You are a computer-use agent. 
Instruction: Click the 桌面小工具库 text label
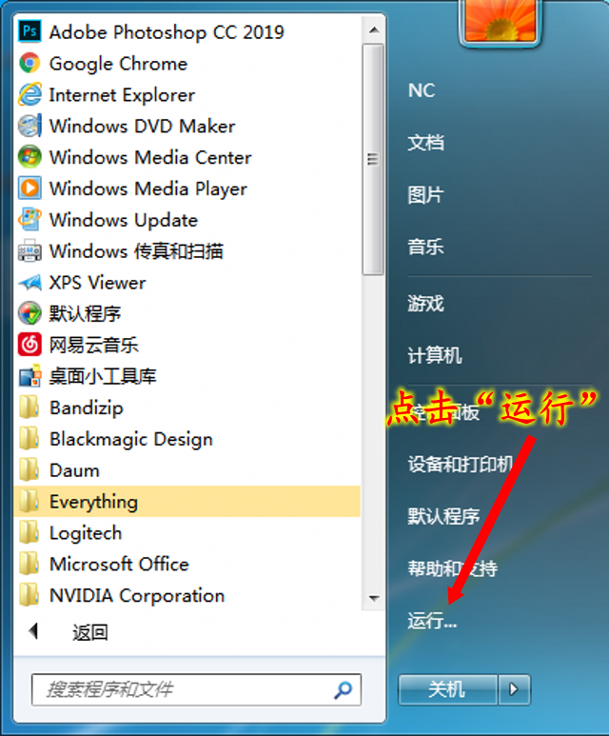(103, 376)
